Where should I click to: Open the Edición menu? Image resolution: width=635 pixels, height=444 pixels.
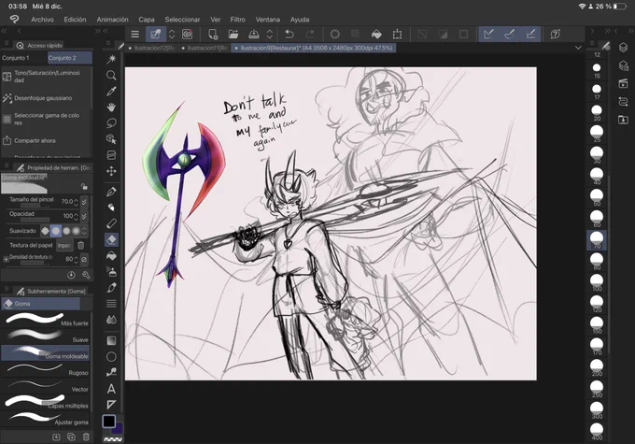tap(75, 20)
